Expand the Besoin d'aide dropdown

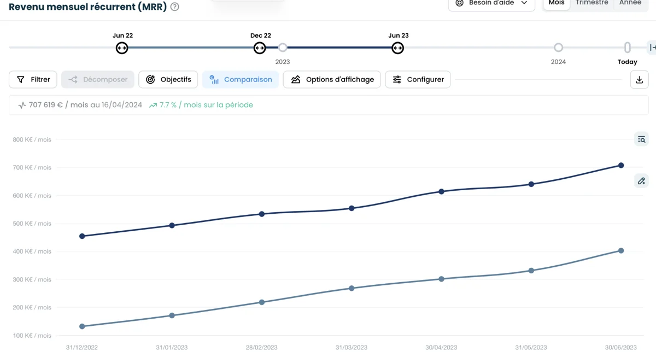click(x=491, y=3)
